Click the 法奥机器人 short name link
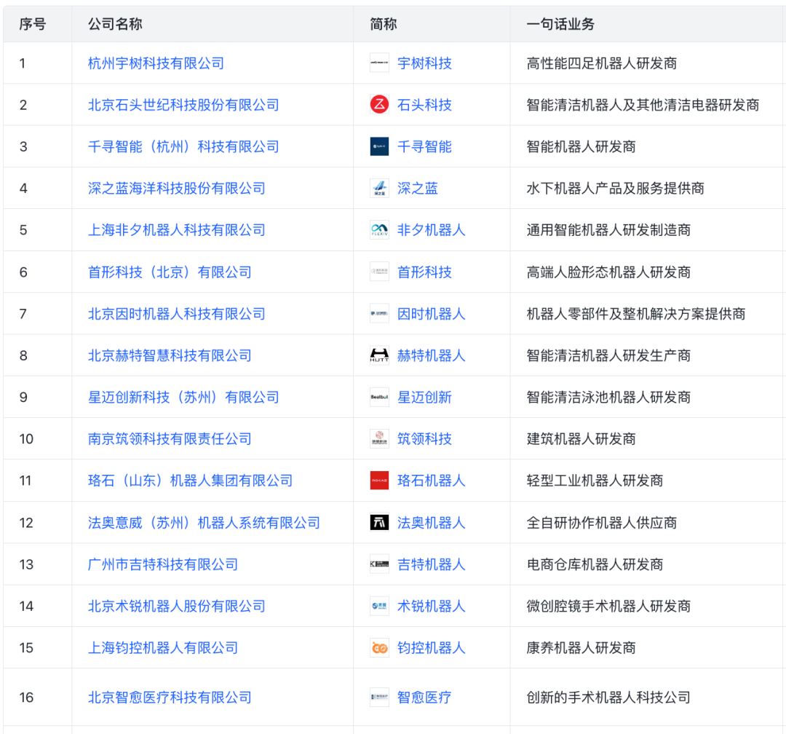Image resolution: width=786 pixels, height=734 pixels. 431,522
